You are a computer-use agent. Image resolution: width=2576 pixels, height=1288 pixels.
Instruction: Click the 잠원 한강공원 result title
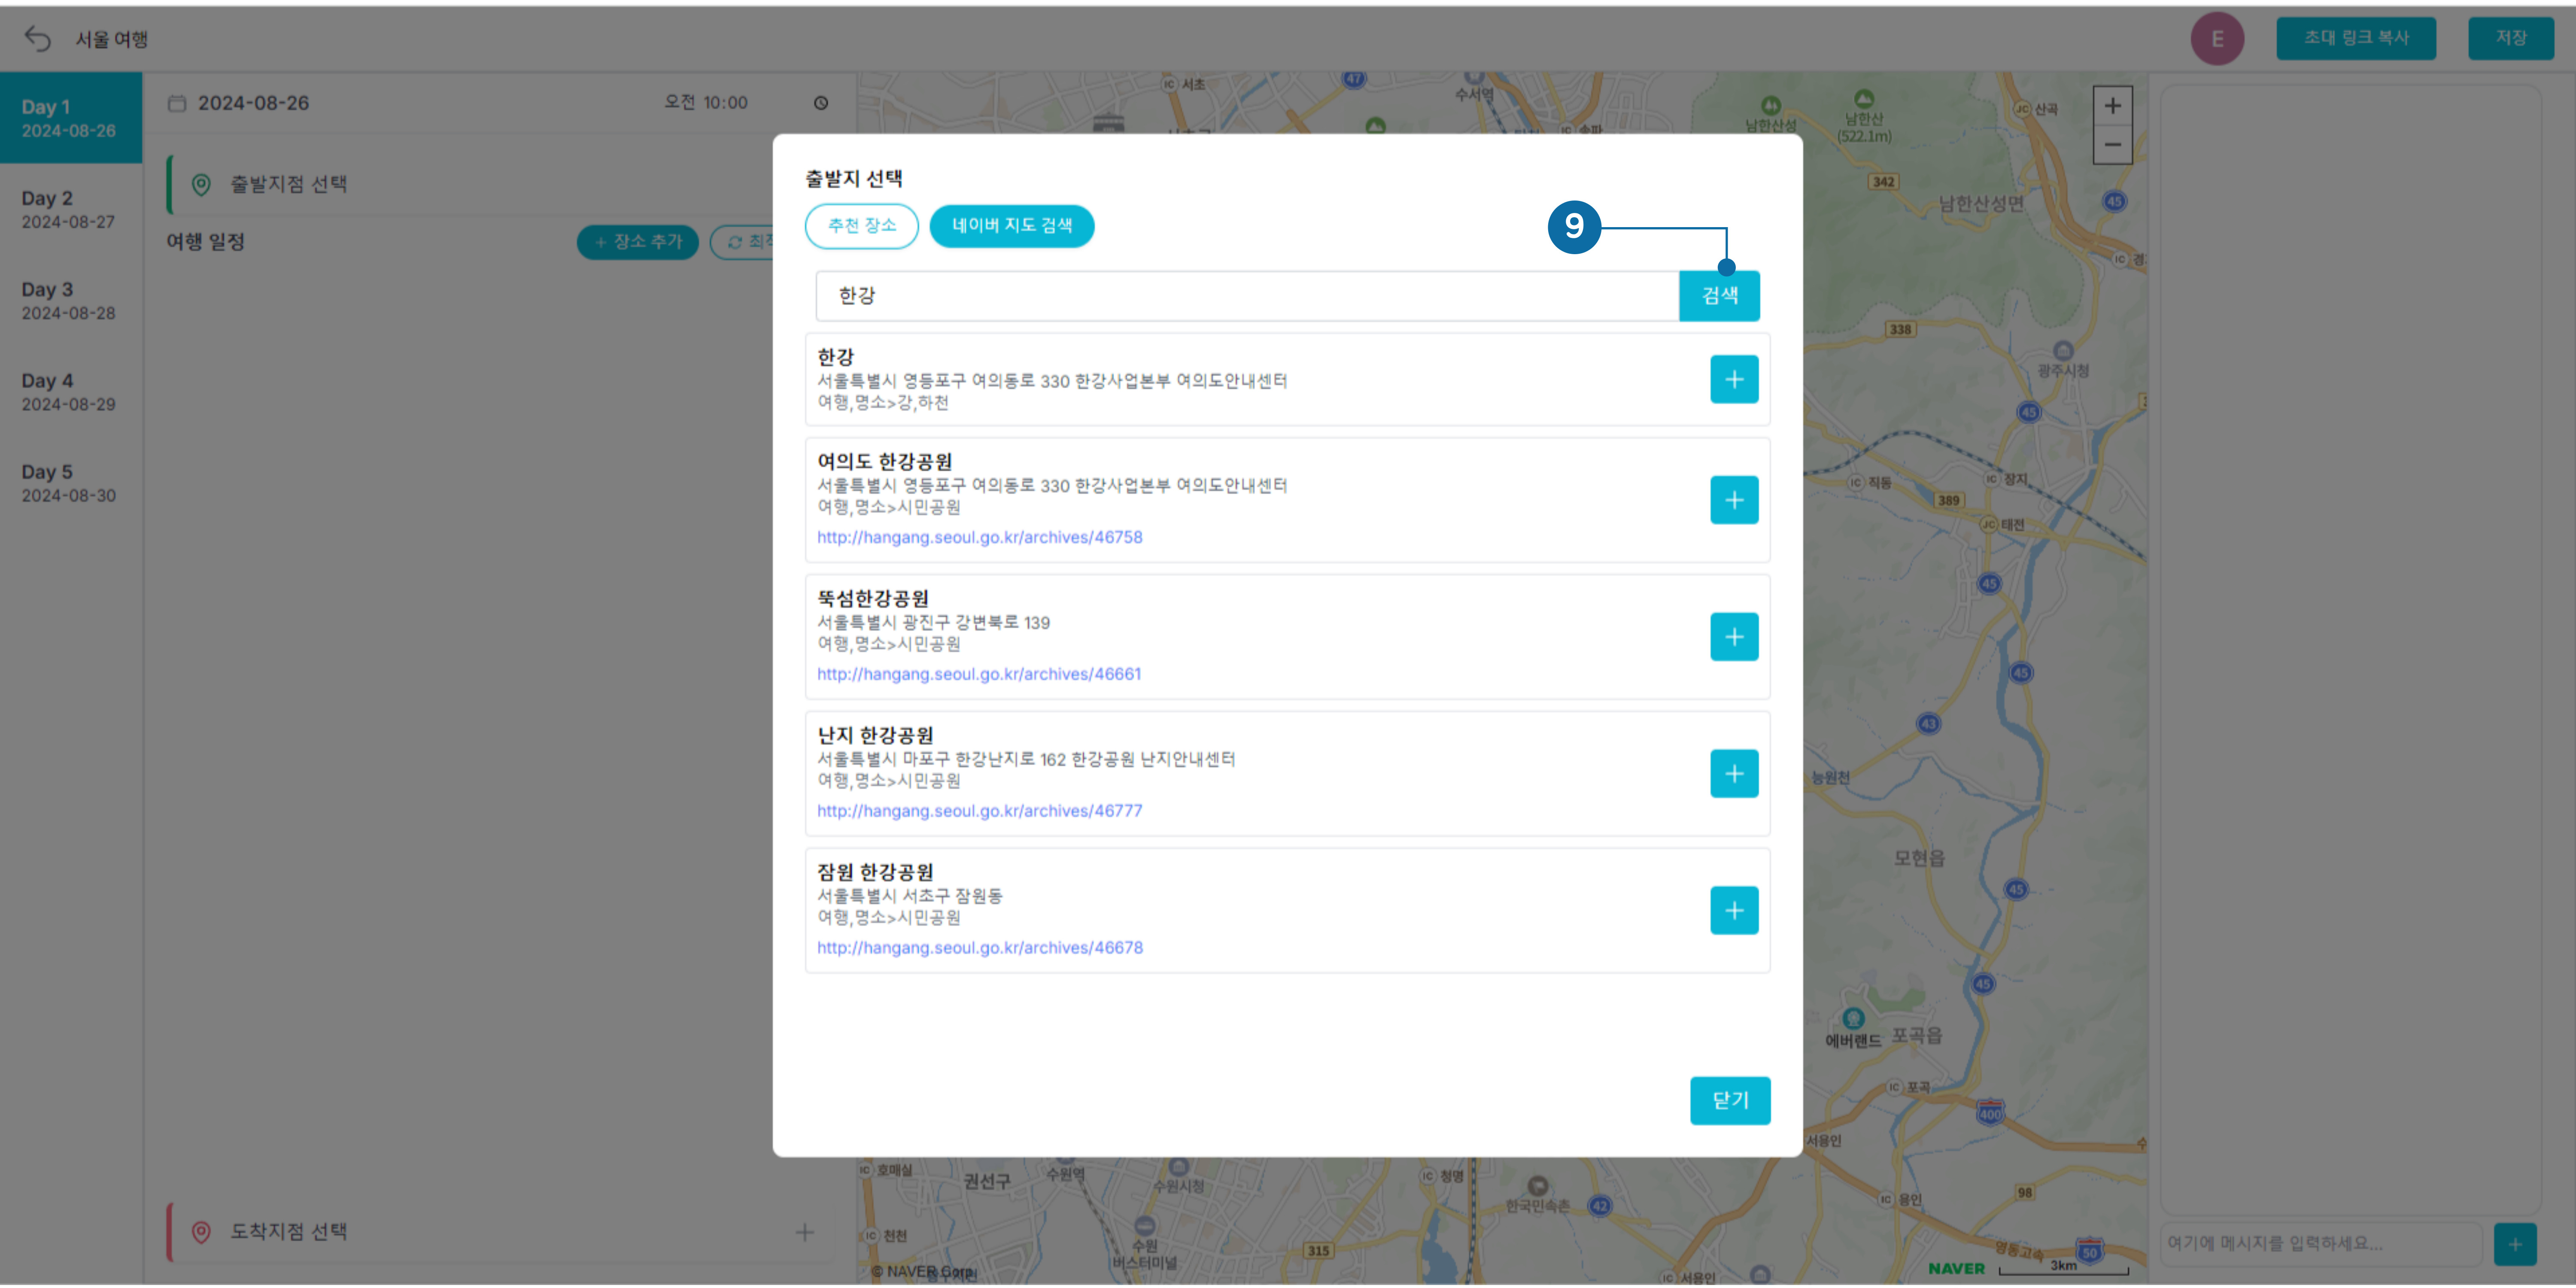pos(875,872)
